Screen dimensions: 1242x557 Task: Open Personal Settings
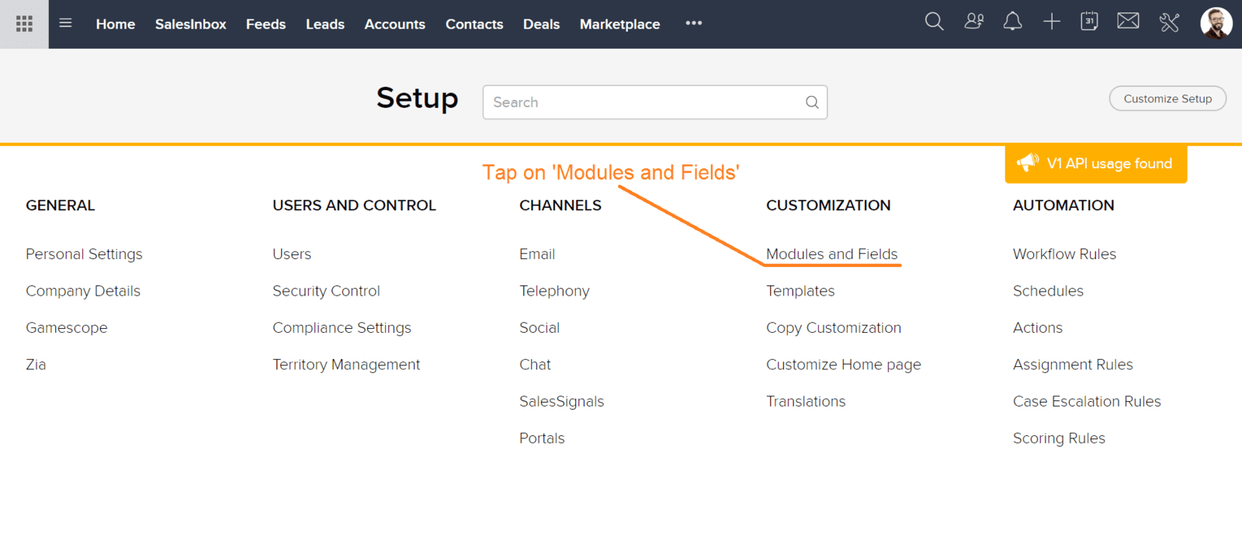click(85, 254)
